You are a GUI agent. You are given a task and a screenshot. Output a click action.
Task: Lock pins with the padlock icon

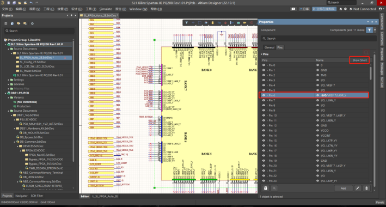(265, 188)
